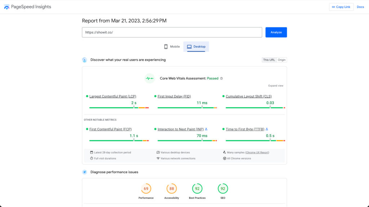Click the Performance score 69 gauge
This screenshot has height=207, width=369.
[146, 189]
